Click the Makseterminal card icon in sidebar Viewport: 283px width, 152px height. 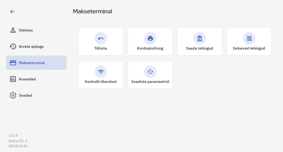click(x=13, y=63)
